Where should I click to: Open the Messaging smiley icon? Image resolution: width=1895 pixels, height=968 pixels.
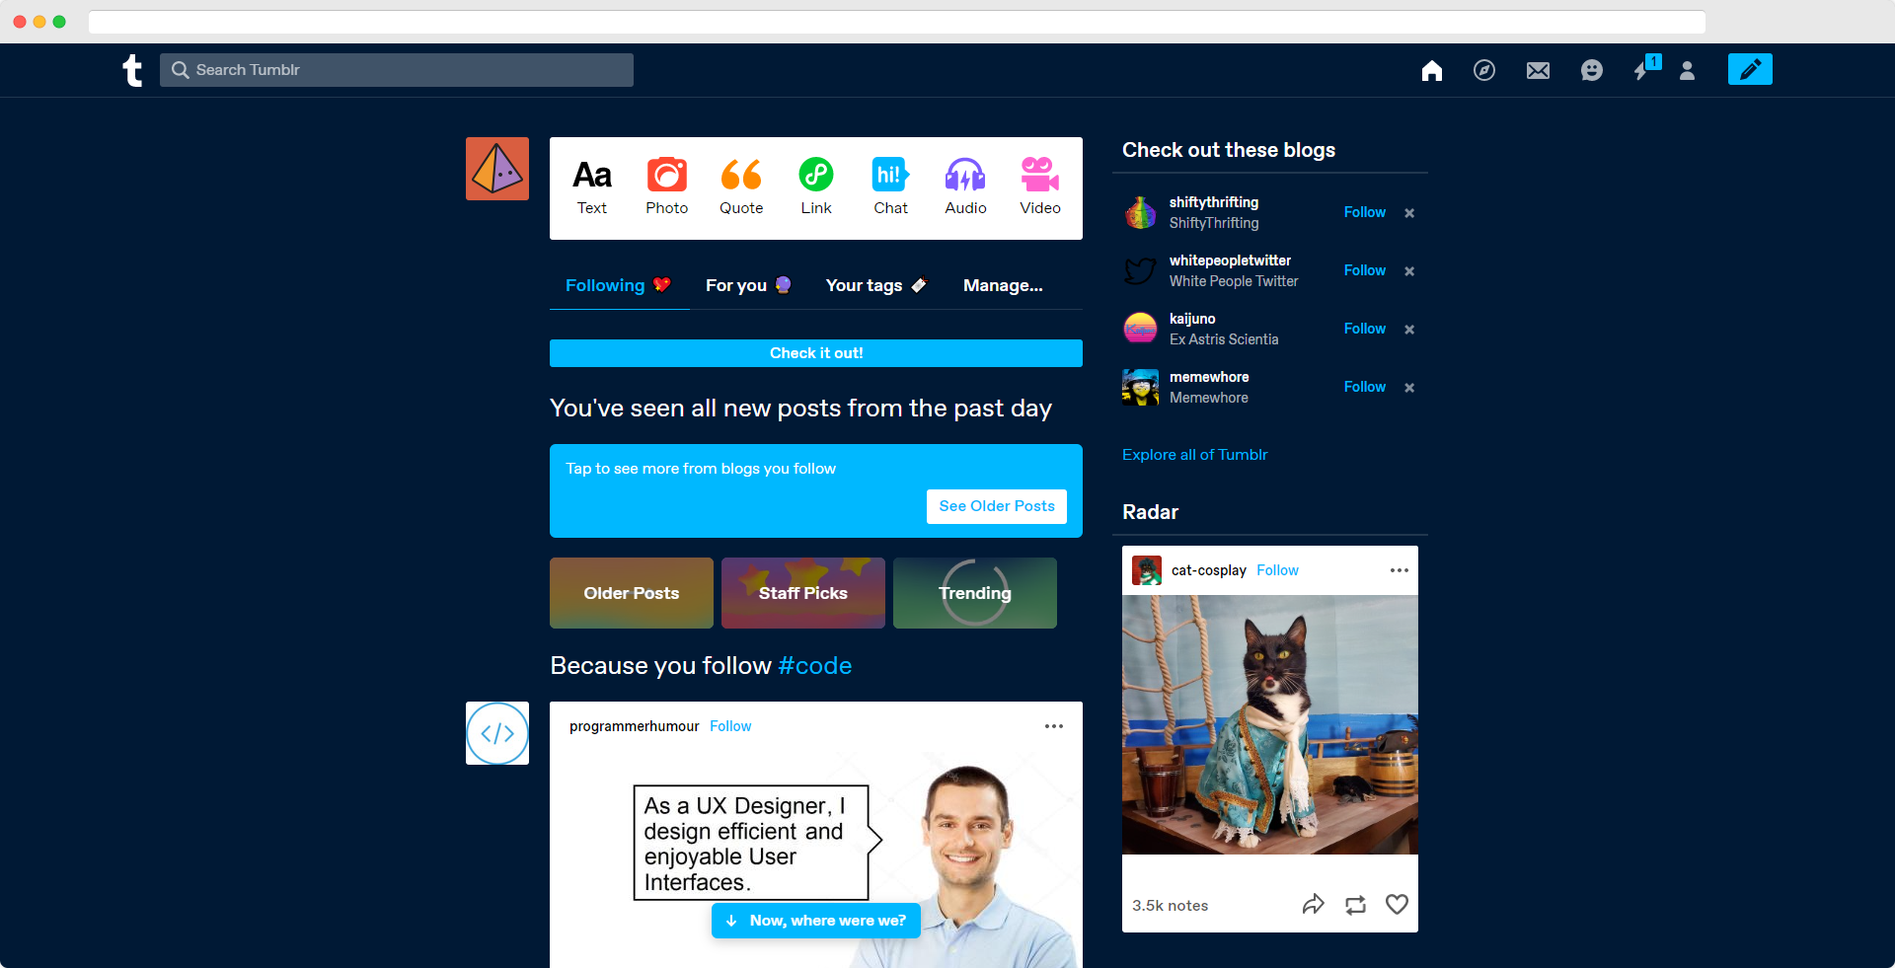1591,70
